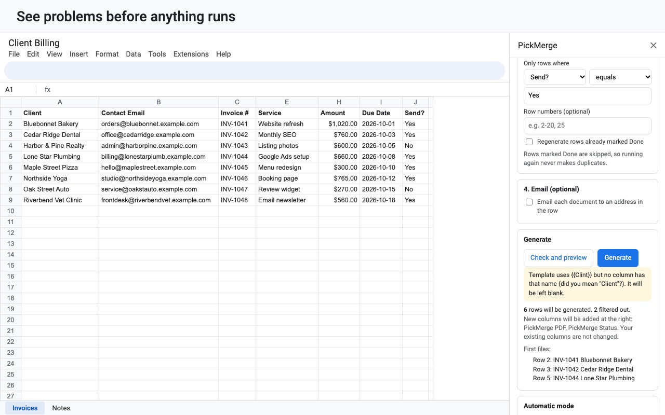Check Email each document to an address
Image resolution: width=665 pixels, height=415 pixels.
coord(529,202)
